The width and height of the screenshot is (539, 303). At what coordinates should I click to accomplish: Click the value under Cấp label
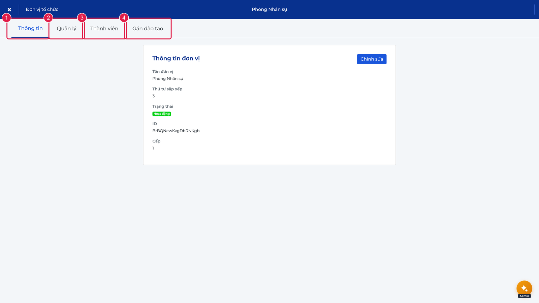[153, 148]
